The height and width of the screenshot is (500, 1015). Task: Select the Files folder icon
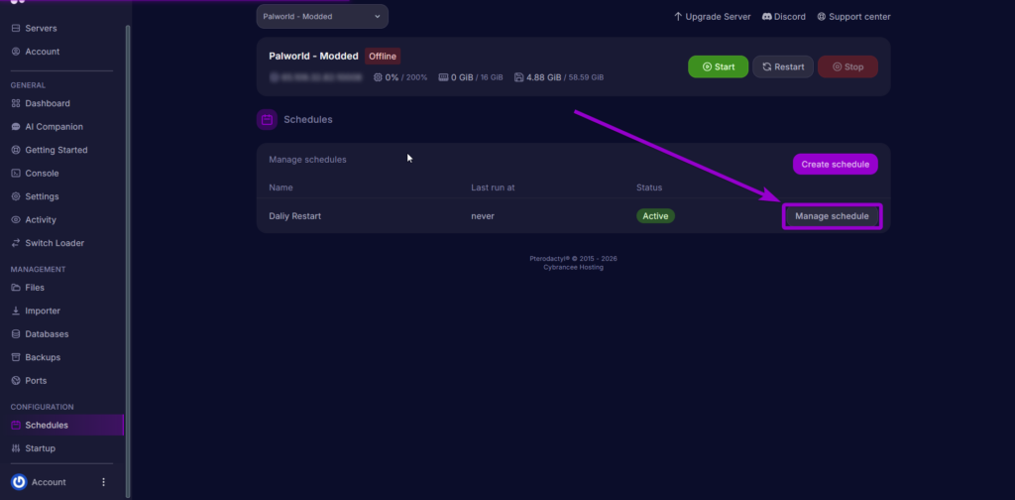point(16,288)
